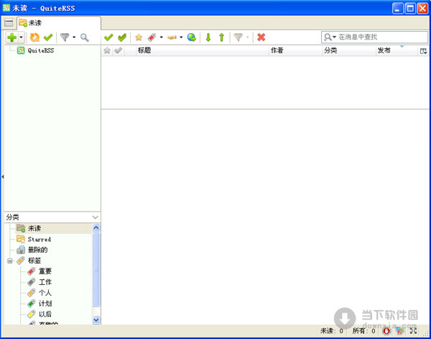Open the main menu hamburger button
Image resolution: width=431 pixels, height=339 pixels.
click(9, 22)
